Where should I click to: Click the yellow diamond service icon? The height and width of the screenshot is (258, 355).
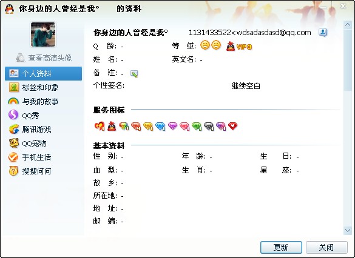(148, 127)
